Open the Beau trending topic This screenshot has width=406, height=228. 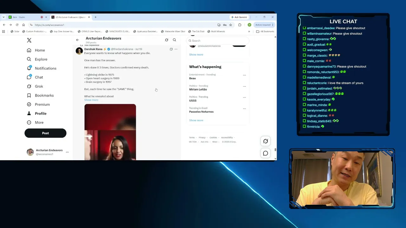(x=193, y=78)
